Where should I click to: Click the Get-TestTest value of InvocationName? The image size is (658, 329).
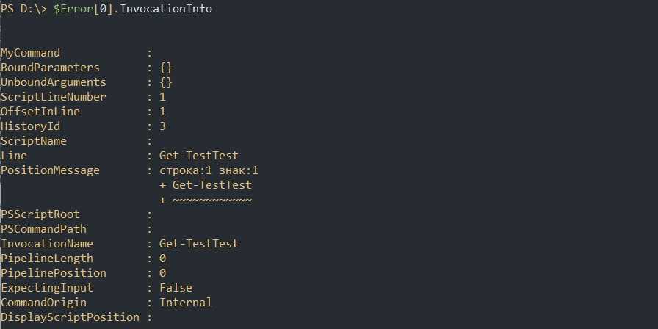click(198, 244)
